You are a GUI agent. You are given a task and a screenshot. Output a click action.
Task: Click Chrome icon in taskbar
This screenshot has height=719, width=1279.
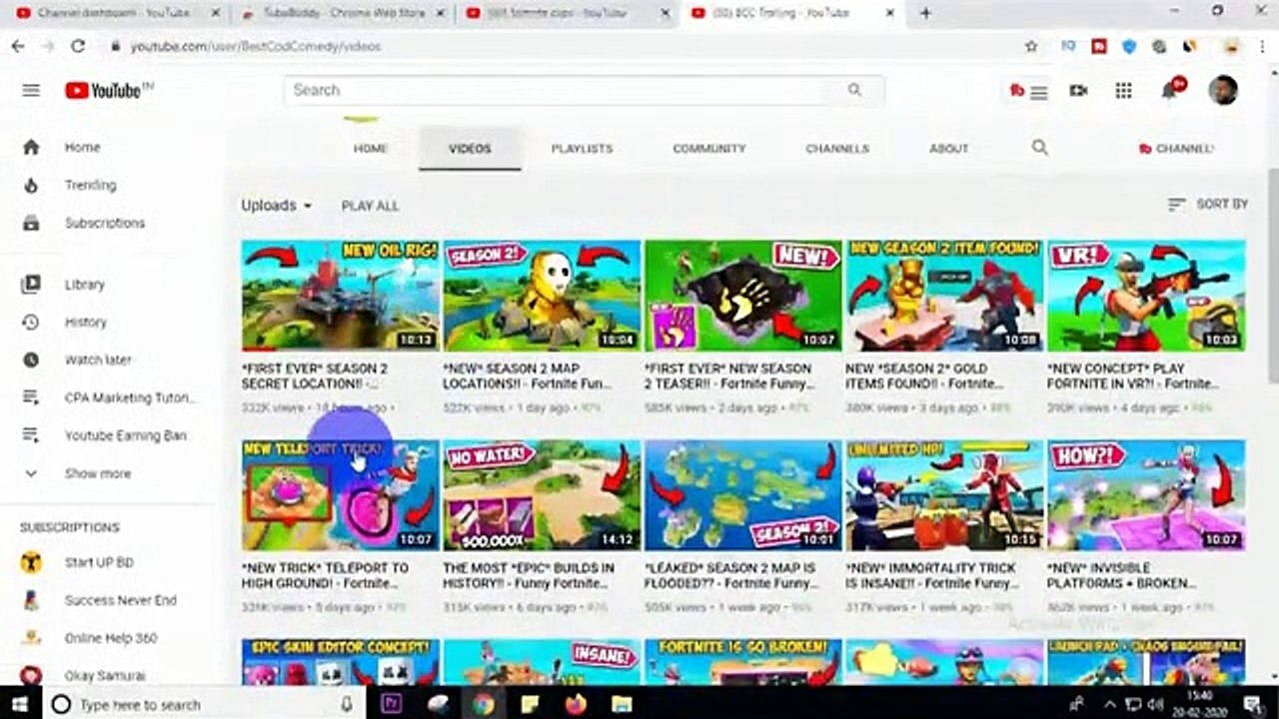484,704
